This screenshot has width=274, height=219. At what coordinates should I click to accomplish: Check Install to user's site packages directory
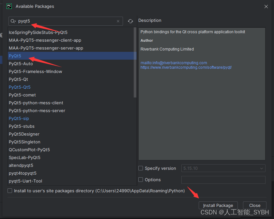point(10,191)
